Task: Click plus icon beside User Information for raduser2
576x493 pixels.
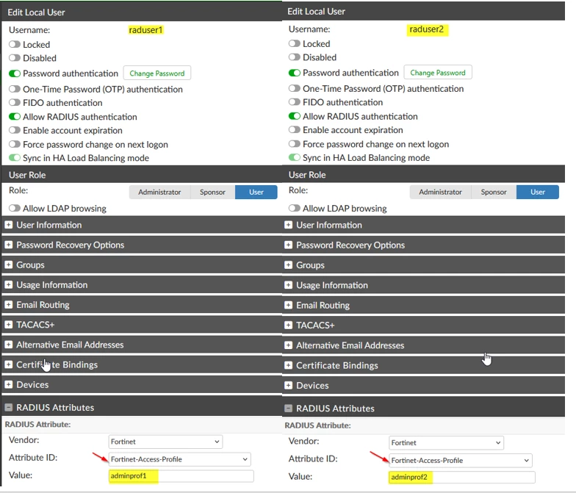Action: coord(289,225)
